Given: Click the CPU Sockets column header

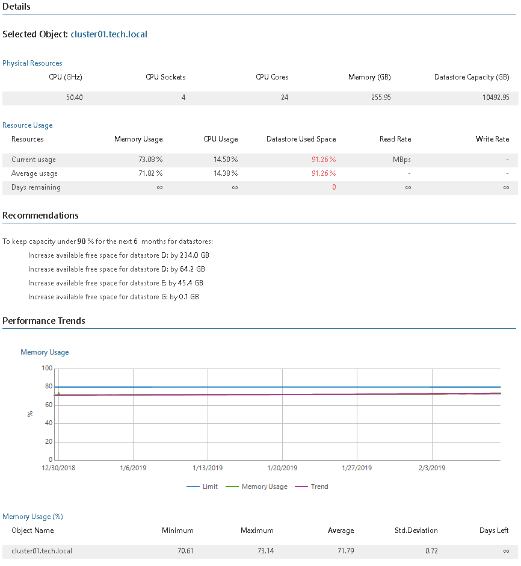Looking at the screenshot, I should pyautogui.click(x=165, y=77).
